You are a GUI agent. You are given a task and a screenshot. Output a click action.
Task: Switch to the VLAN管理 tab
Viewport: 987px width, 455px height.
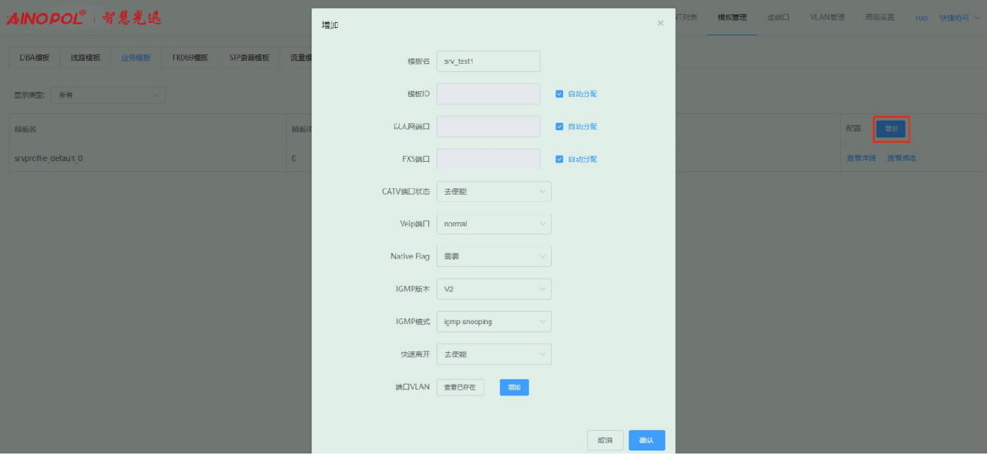pos(827,18)
